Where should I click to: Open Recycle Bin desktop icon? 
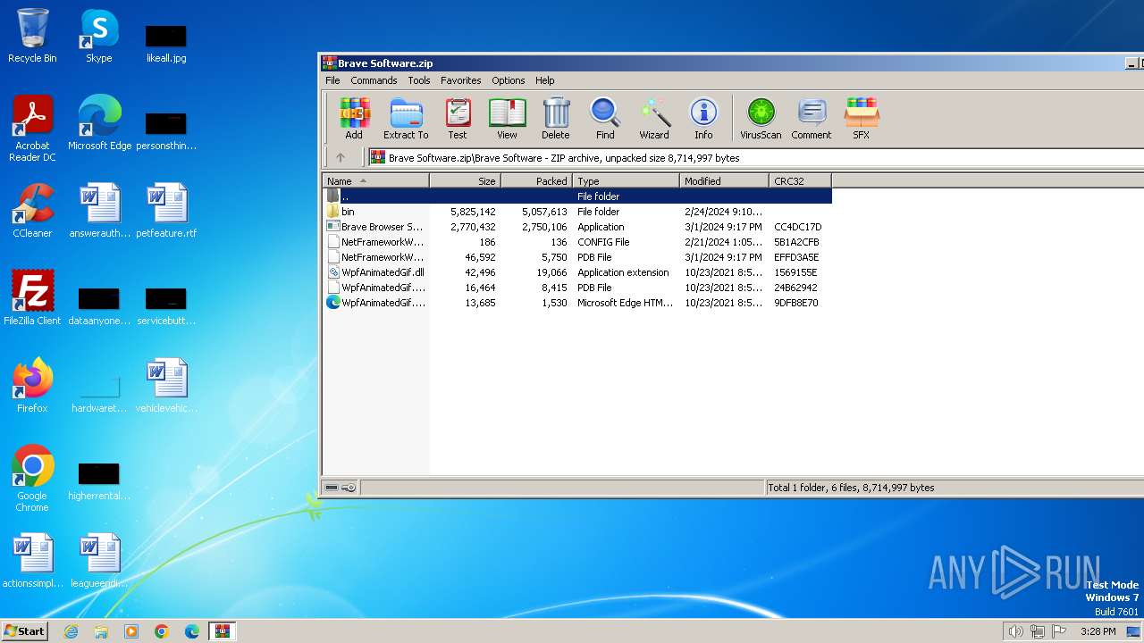(32, 36)
